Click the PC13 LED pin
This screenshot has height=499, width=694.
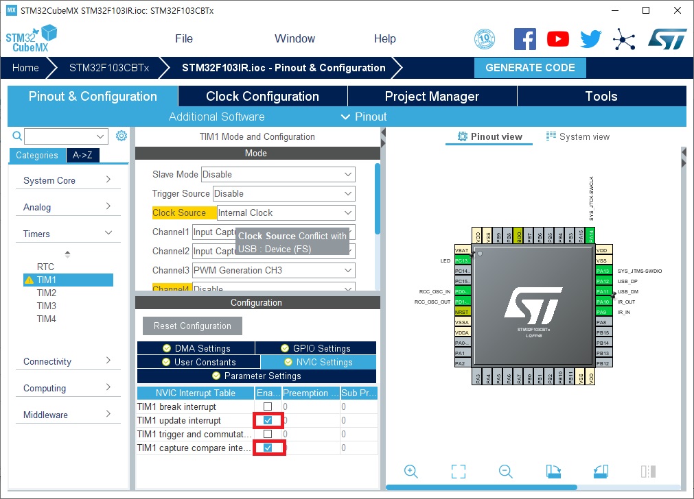tap(463, 260)
